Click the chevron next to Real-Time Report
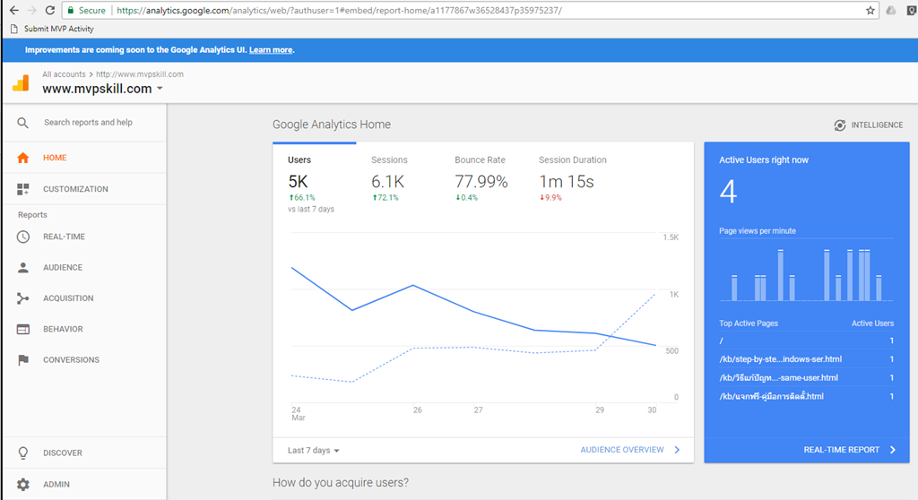918x500 pixels. (x=893, y=450)
